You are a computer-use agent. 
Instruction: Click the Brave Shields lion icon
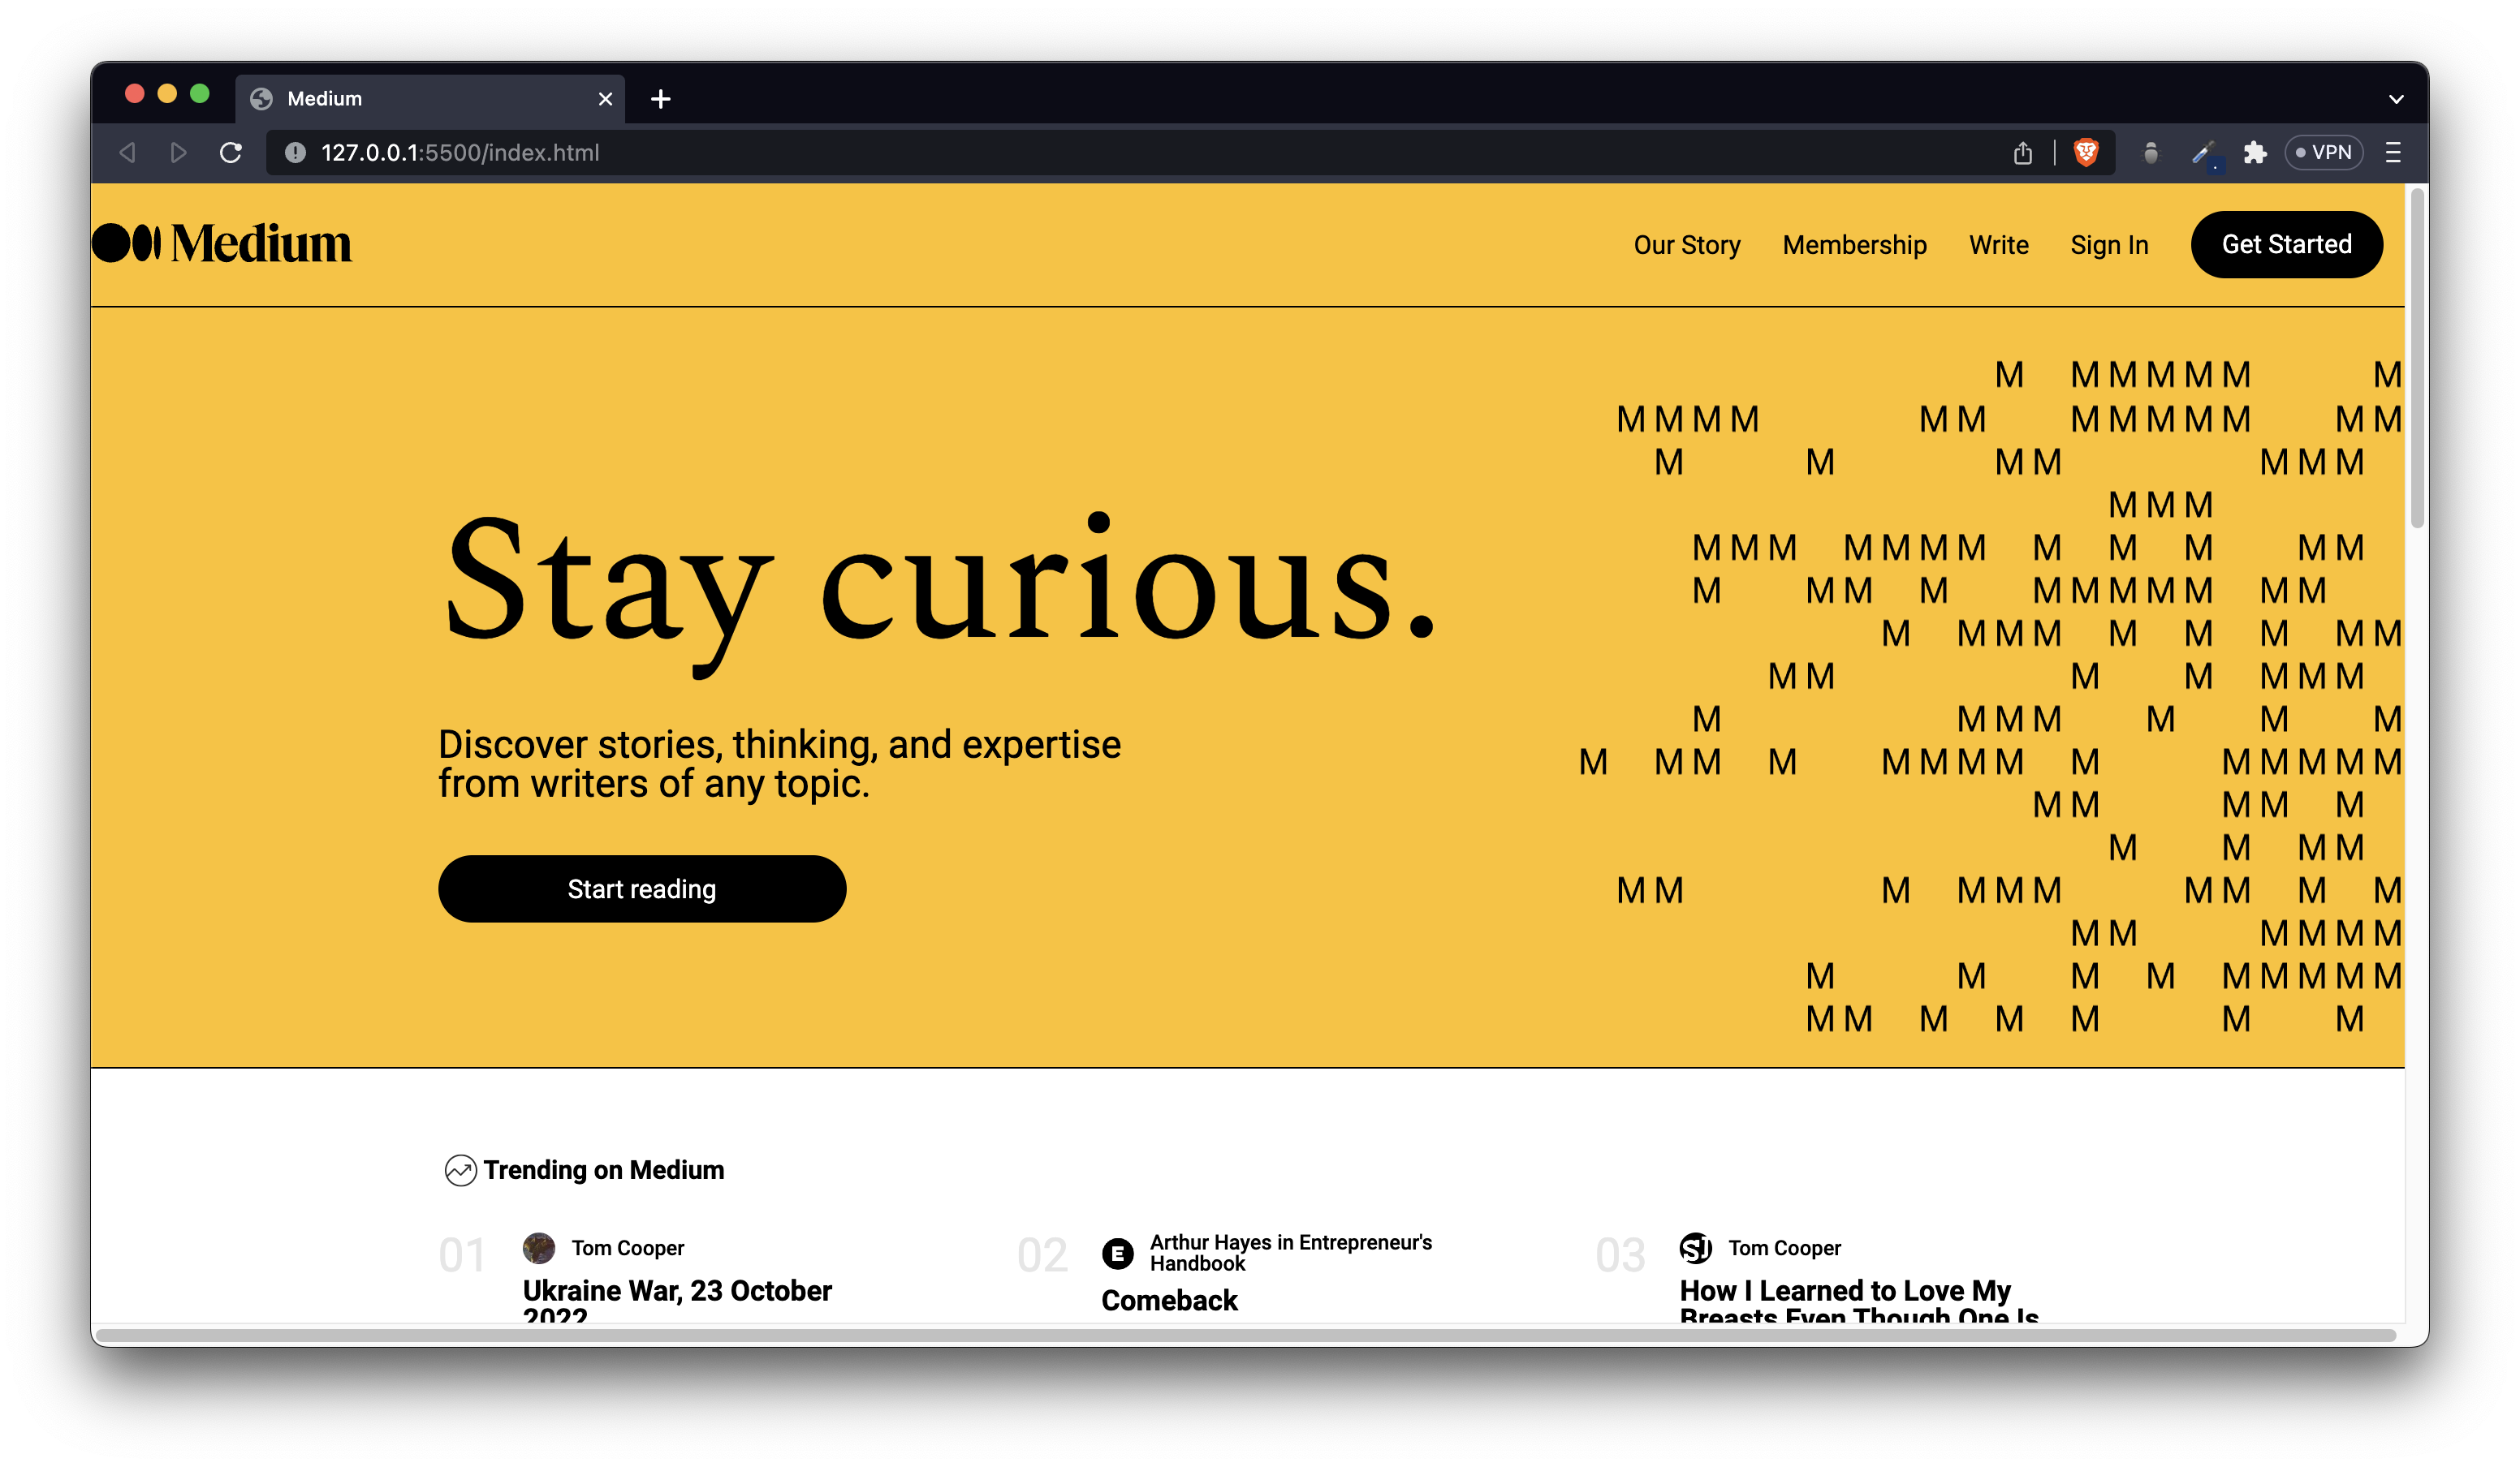pos(2085,153)
